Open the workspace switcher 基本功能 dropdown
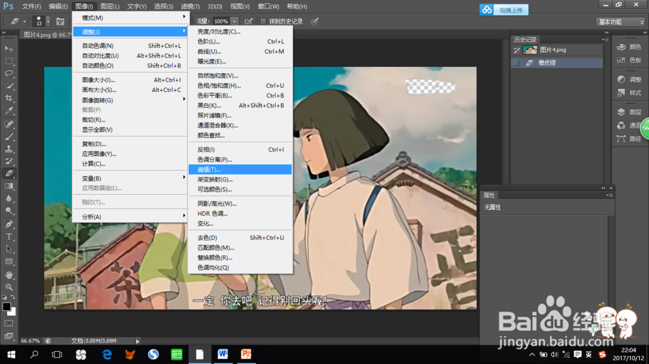Image resolution: width=649 pixels, height=364 pixels. [x=620, y=22]
